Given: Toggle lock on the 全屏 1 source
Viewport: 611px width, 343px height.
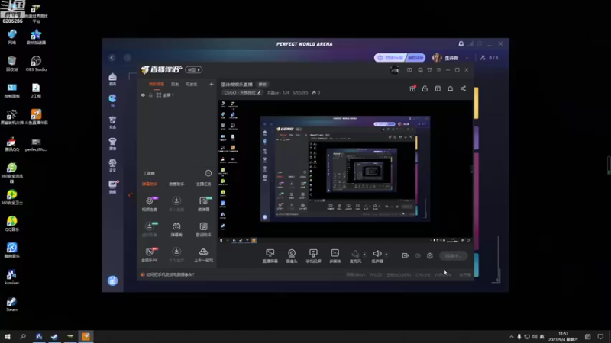Looking at the screenshot, I should [150, 95].
